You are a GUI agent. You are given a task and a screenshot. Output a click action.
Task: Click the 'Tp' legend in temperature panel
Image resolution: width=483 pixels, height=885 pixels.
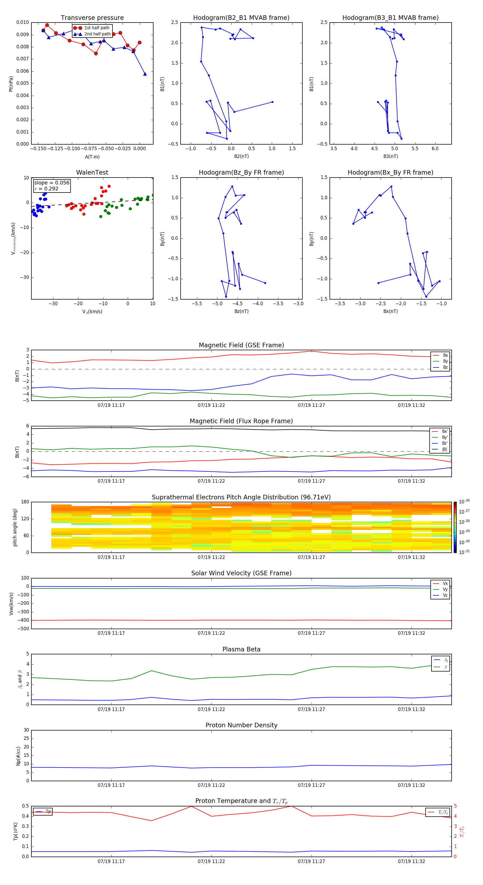click(43, 812)
